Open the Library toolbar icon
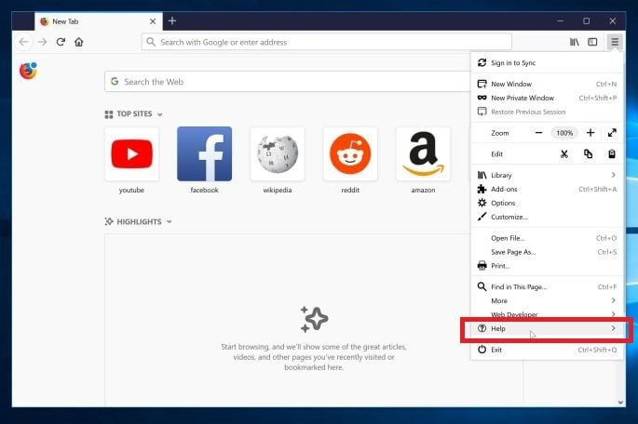Screen dimensions: 638x424 coord(574,42)
